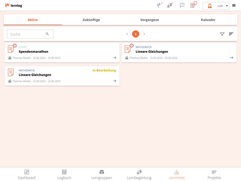This screenshot has width=241, height=181.
Task: Open Projekte in the bottom navigation
Action: click(x=214, y=175)
